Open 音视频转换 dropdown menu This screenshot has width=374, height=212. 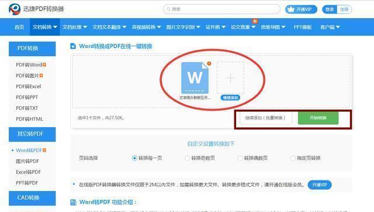[147, 27]
